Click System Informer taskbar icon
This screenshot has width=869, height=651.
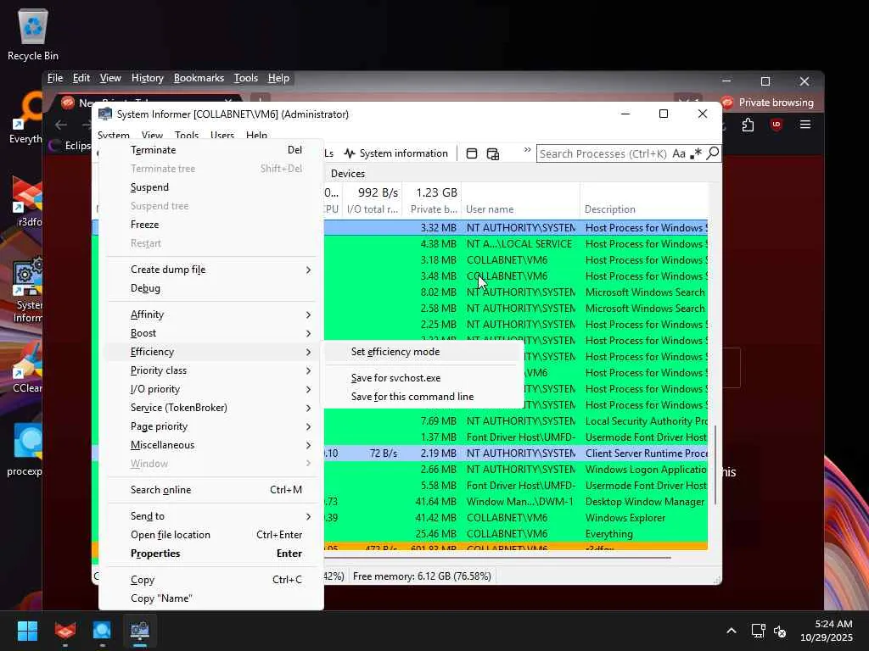pos(140,631)
